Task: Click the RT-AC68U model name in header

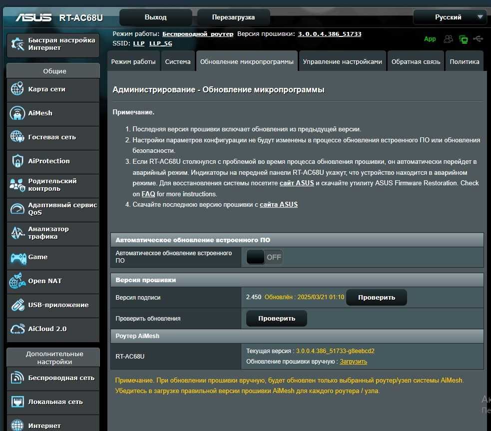Action: (x=81, y=17)
